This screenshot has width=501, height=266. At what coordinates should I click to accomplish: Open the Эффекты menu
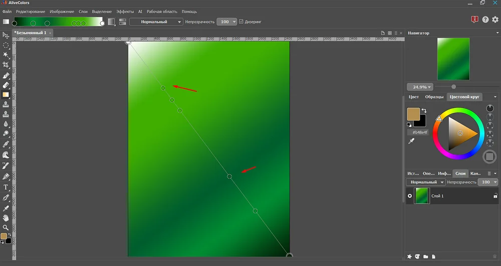[125, 12]
